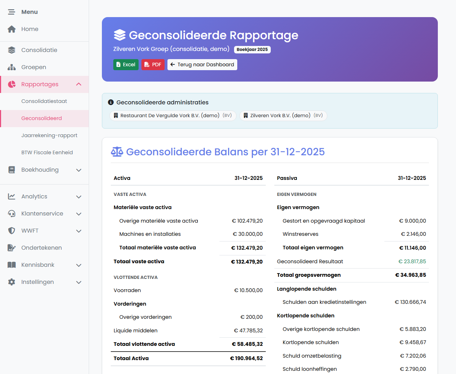Click the Consolidatie layers icon
This screenshot has height=374, width=456.
point(12,50)
